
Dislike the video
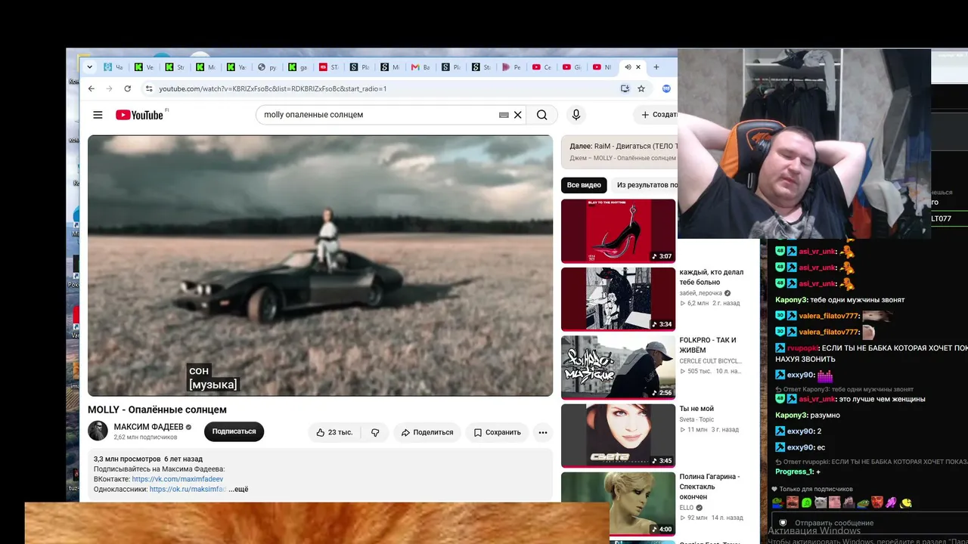coord(375,432)
